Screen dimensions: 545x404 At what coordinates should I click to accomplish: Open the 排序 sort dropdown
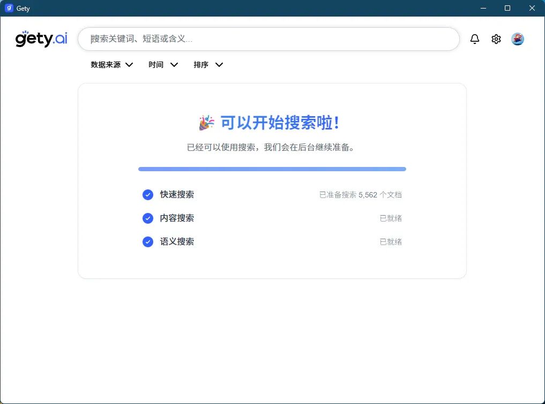pyautogui.click(x=208, y=65)
